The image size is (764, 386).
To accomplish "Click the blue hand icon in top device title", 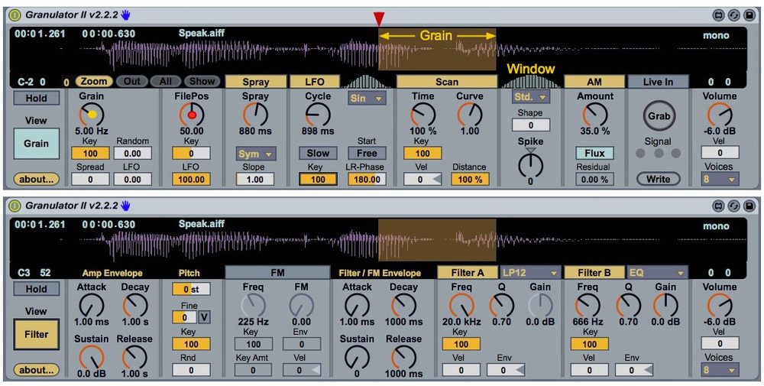I will (126, 15).
